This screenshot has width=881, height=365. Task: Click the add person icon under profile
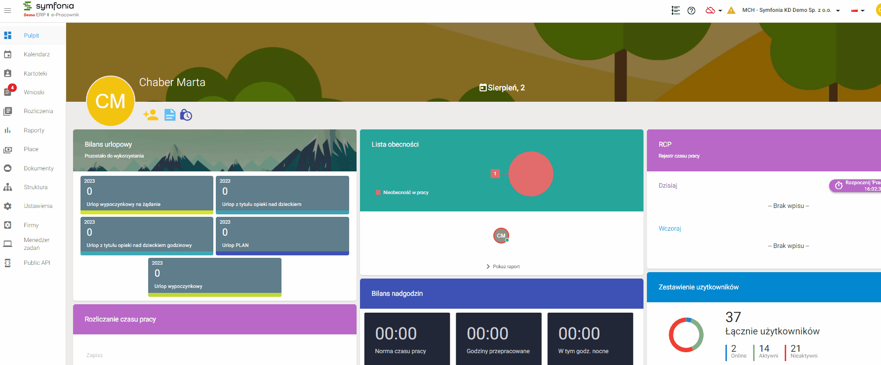pyautogui.click(x=151, y=115)
